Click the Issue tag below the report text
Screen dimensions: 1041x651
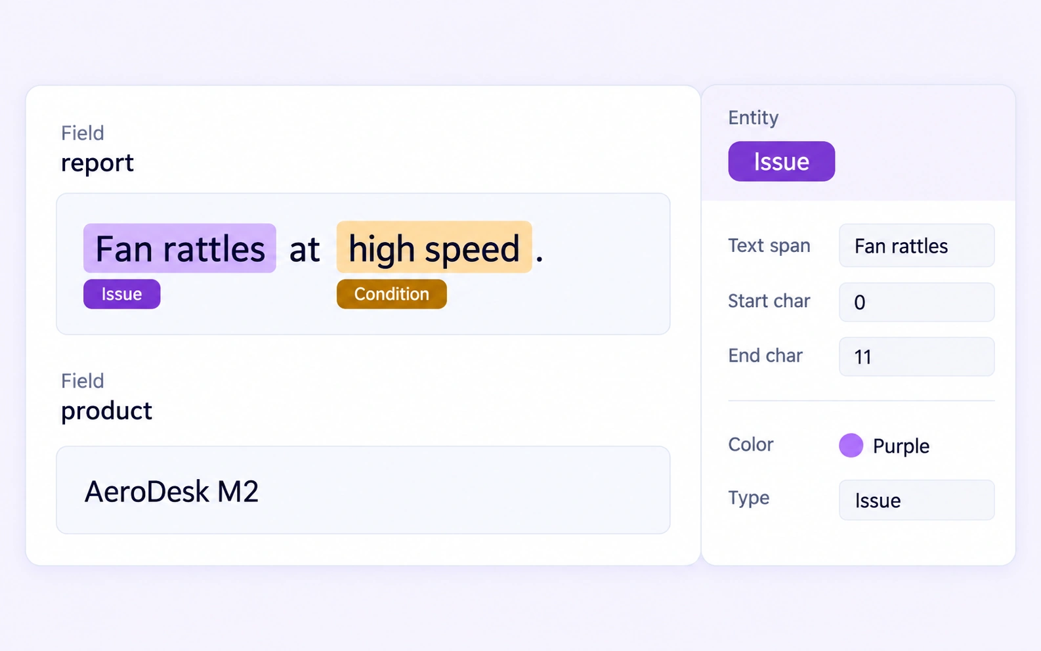tap(121, 294)
